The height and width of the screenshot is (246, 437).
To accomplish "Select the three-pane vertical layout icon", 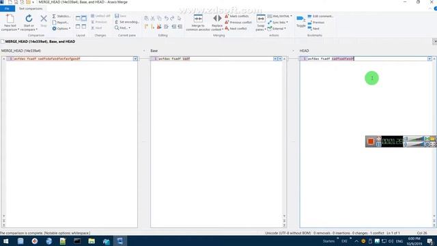I will (x=83, y=18).
